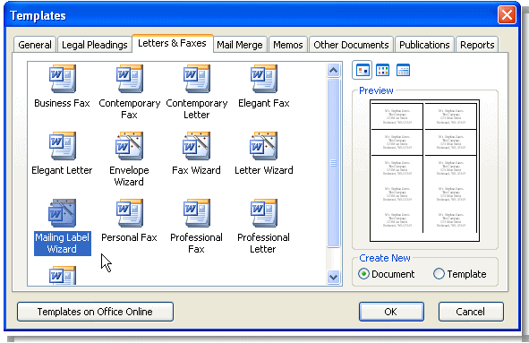Select the Personal Fax template icon
Image resolution: width=529 pixels, height=343 pixels.
pos(130,212)
